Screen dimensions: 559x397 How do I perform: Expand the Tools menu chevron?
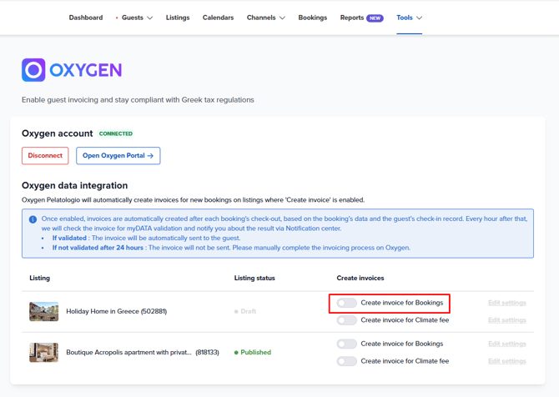point(419,18)
